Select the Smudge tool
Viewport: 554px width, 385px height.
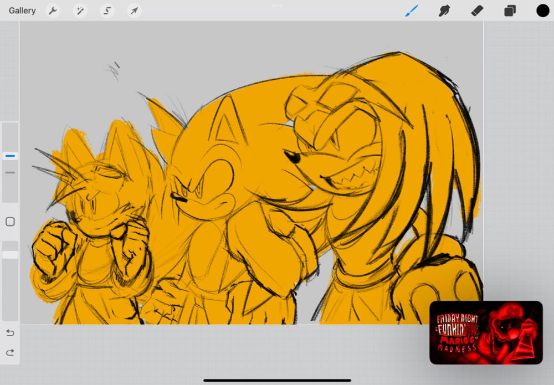tap(444, 11)
